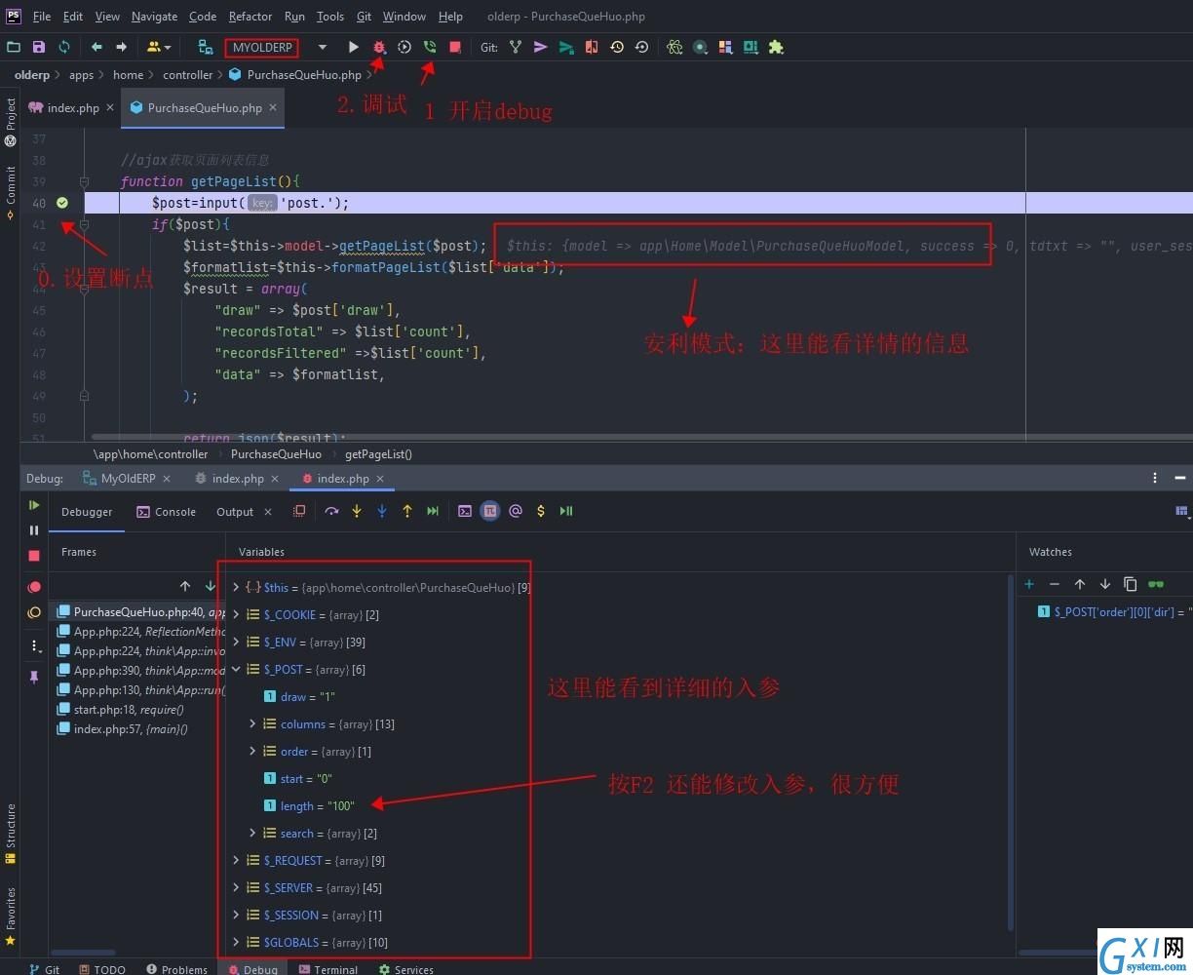Click the Run (play) icon in toolbar
This screenshot has width=1193, height=975.
(x=353, y=47)
